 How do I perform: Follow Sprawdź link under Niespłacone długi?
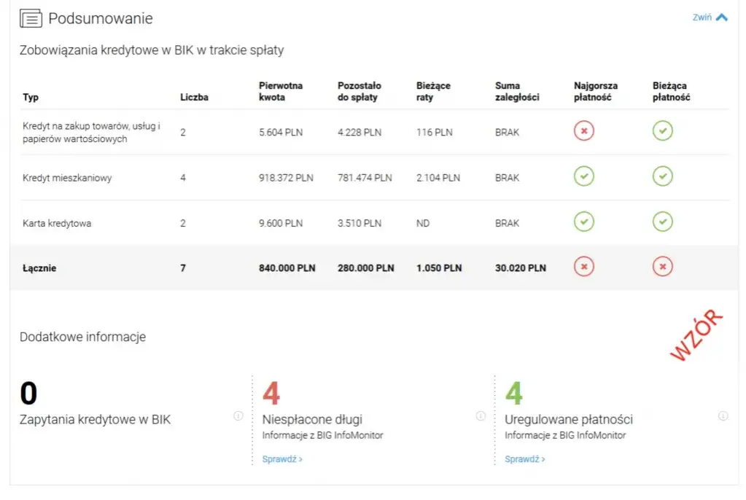(282, 459)
